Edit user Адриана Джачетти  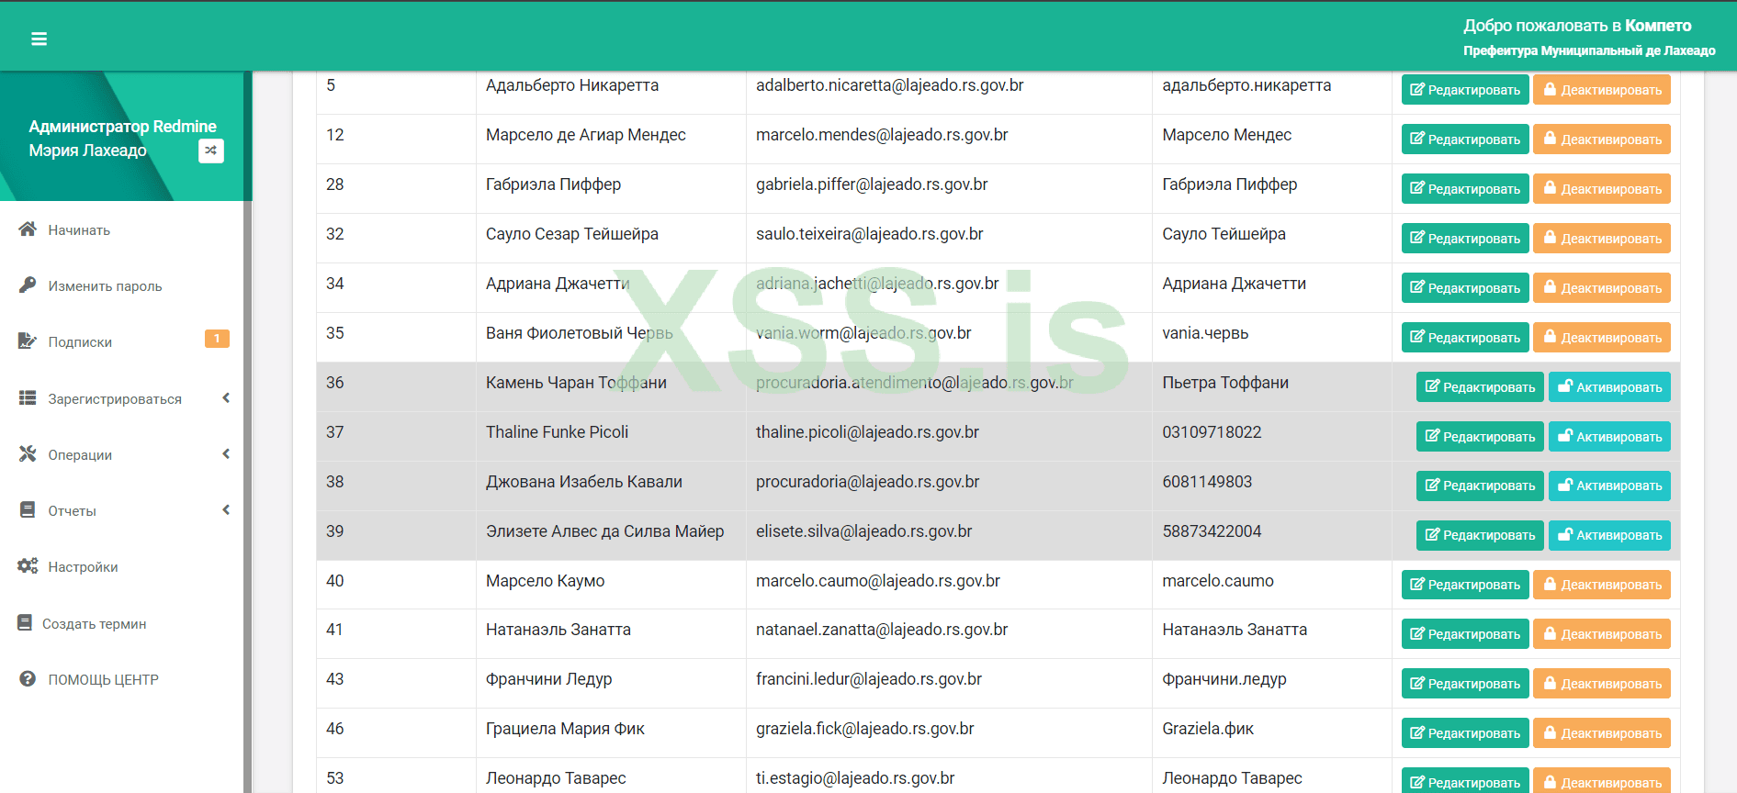[1465, 288]
